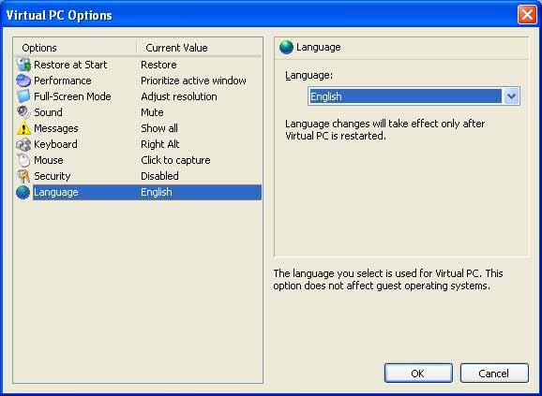Screen dimensions: 542x396
Task: Confirm settings with the OK button
Action: pos(418,374)
